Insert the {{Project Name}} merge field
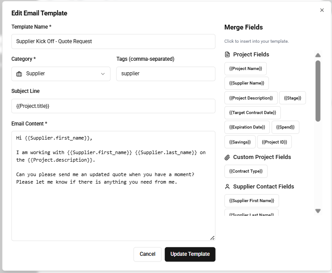 click(246, 69)
